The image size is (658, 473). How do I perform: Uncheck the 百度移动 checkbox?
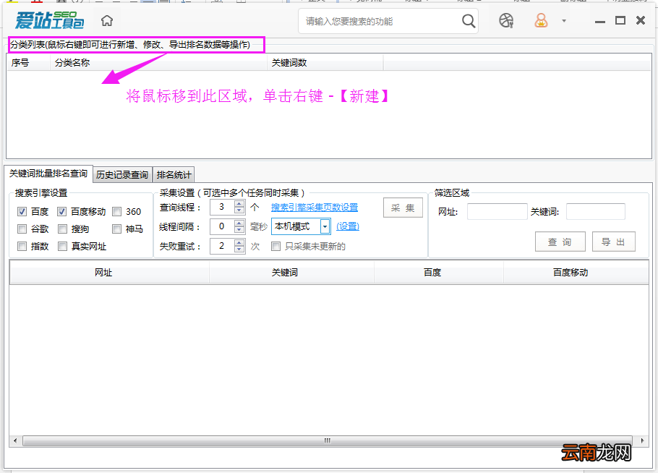pyautogui.click(x=62, y=211)
